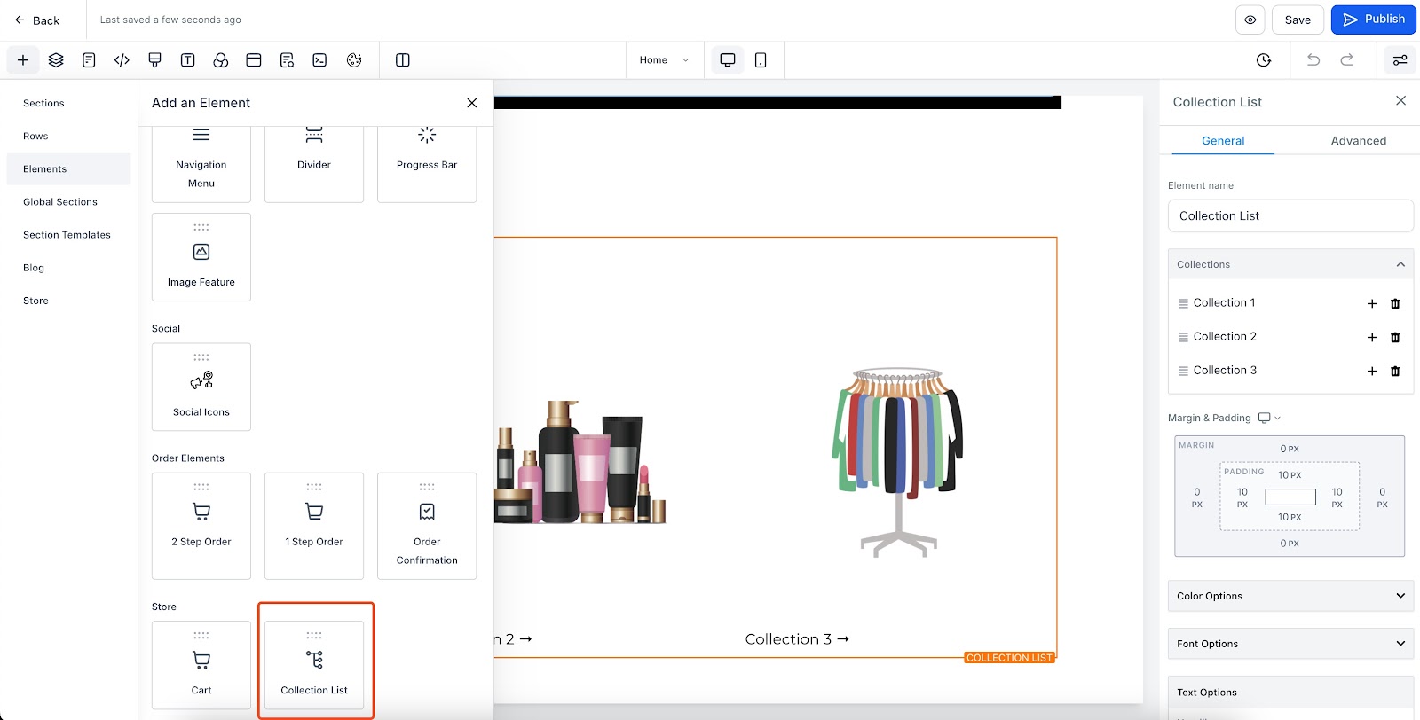Viewport: 1420px width, 720px height.
Task: Select the Order Confirmation element
Action: pyautogui.click(x=427, y=526)
